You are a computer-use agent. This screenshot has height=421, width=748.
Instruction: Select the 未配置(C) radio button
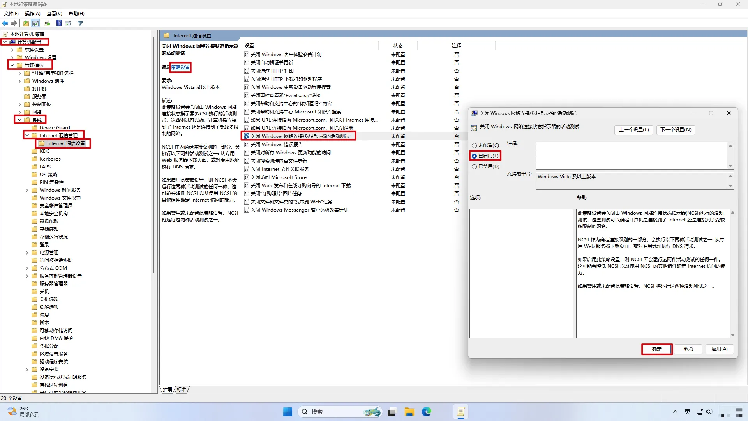pyautogui.click(x=474, y=145)
